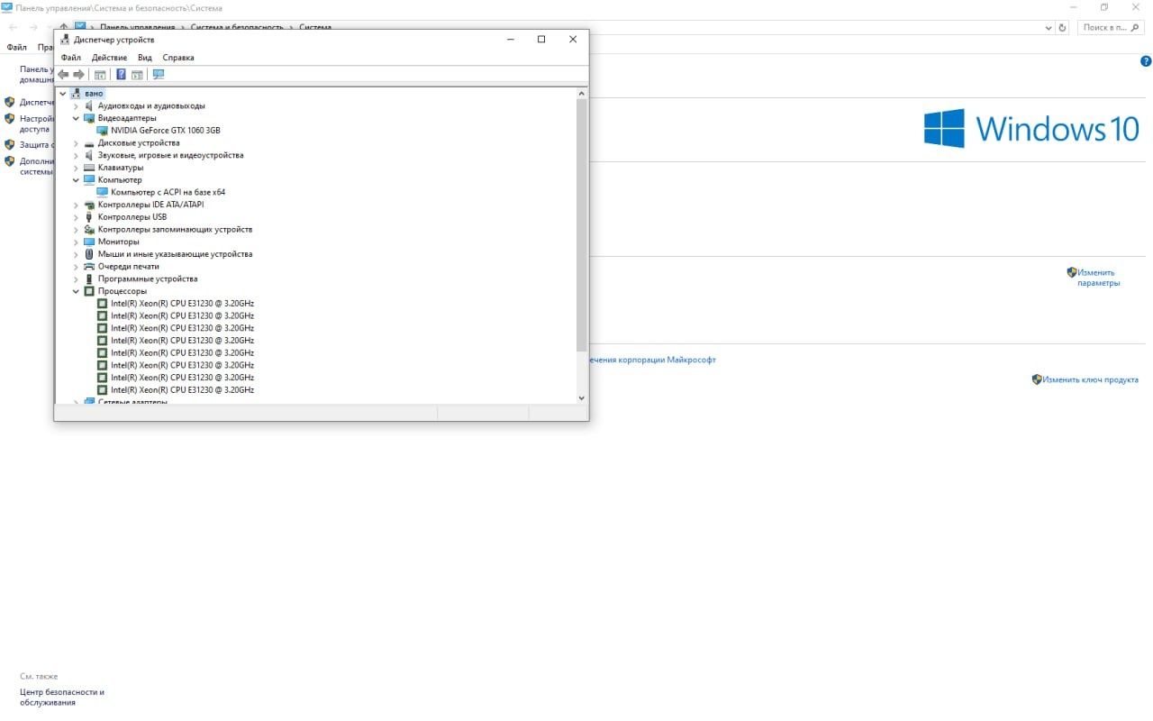Collapse the Компьютер category
The width and height of the screenshot is (1153, 721).
76,180
